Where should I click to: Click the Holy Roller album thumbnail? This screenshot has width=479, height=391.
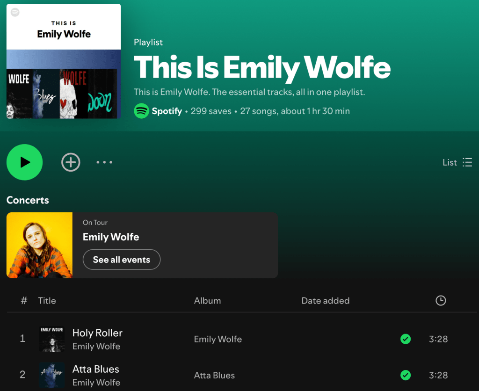pyautogui.click(x=52, y=339)
